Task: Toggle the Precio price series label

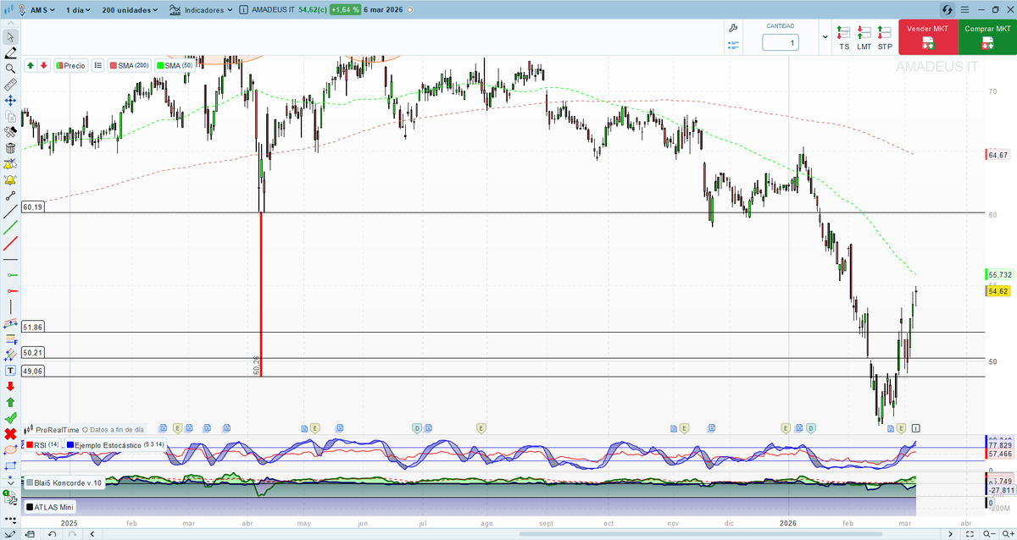Action: tap(71, 65)
